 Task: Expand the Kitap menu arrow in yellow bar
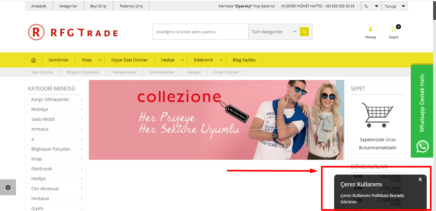point(100,60)
